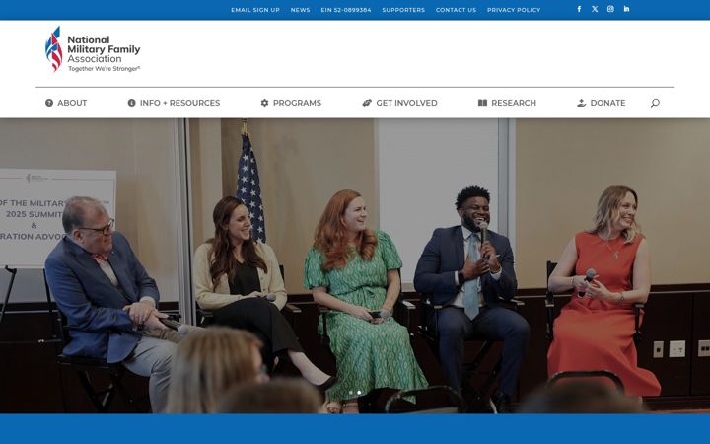Click the EIN 52-0899384 link

point(346,10)
